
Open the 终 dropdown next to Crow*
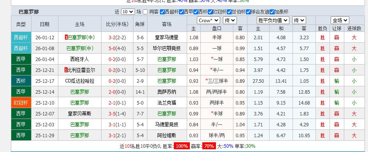point(230,20)
